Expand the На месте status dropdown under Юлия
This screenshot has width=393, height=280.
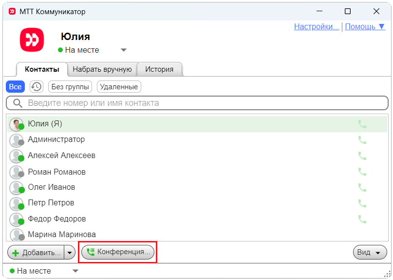[123, 50]
